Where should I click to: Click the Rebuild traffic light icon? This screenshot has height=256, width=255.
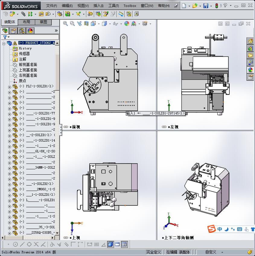(x=217, y=6)
